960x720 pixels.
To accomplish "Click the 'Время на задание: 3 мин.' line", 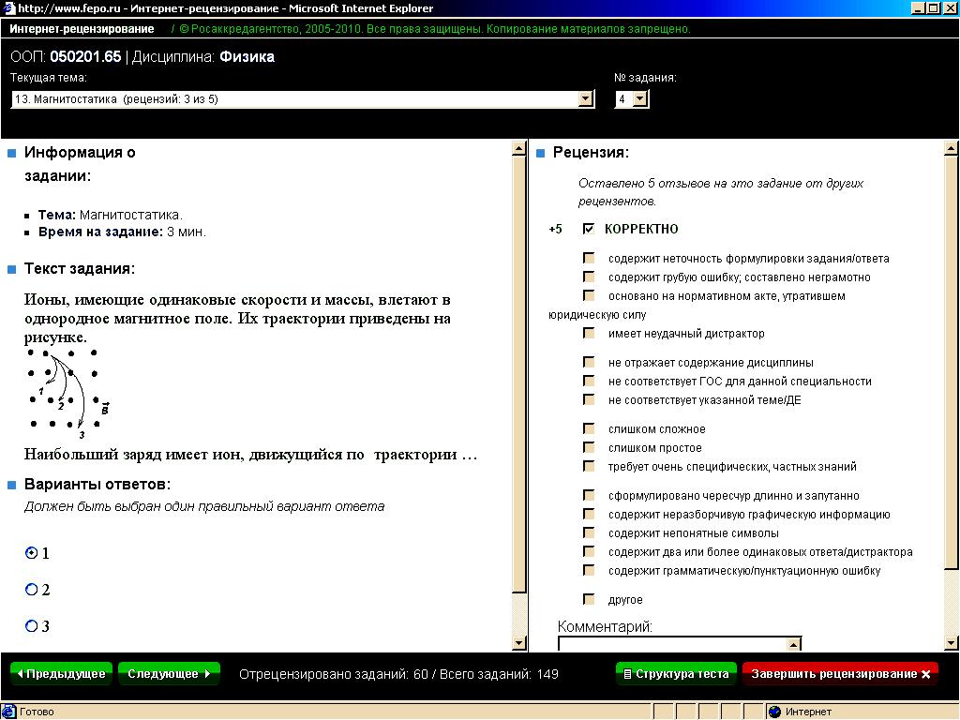I will coord(122,232).
